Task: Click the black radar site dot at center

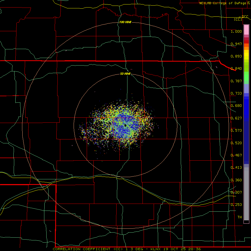Action: coord(125,125)
